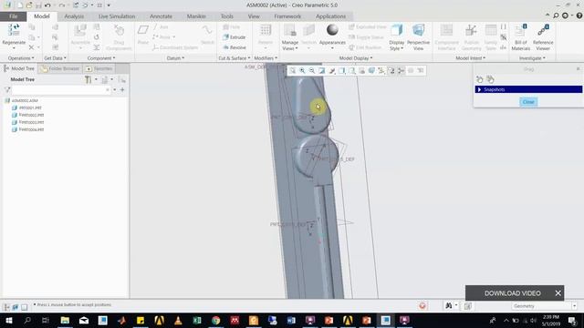This screenshot has height=328, width=584.
Task: Close the DOWNLOAD VIDEO banner
Action: (x=558, y=293)
